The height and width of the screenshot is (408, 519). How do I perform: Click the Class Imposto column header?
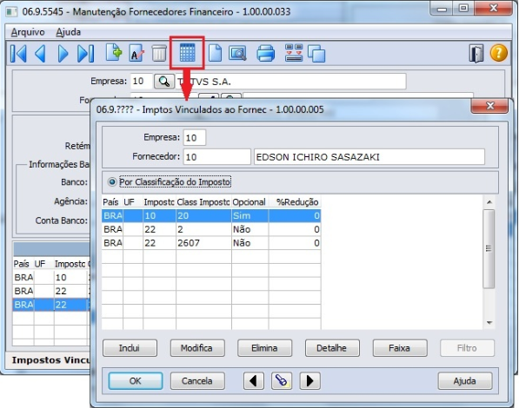pos(203,202)
